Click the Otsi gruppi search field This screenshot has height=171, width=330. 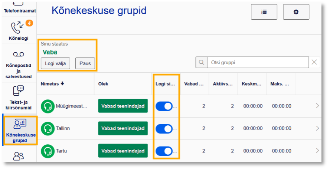click(257, 62)
